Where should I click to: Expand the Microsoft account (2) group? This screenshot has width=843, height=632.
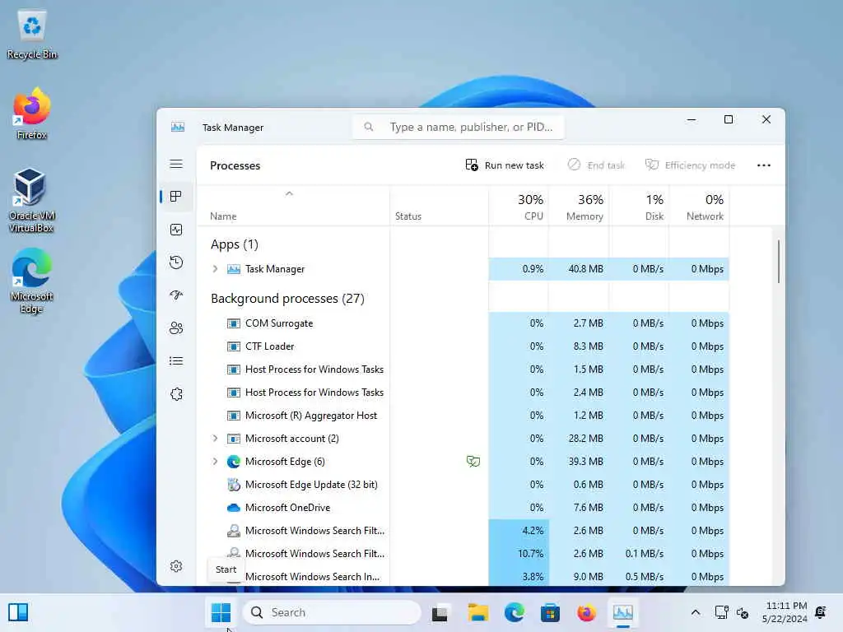click(x=215, y=439)
